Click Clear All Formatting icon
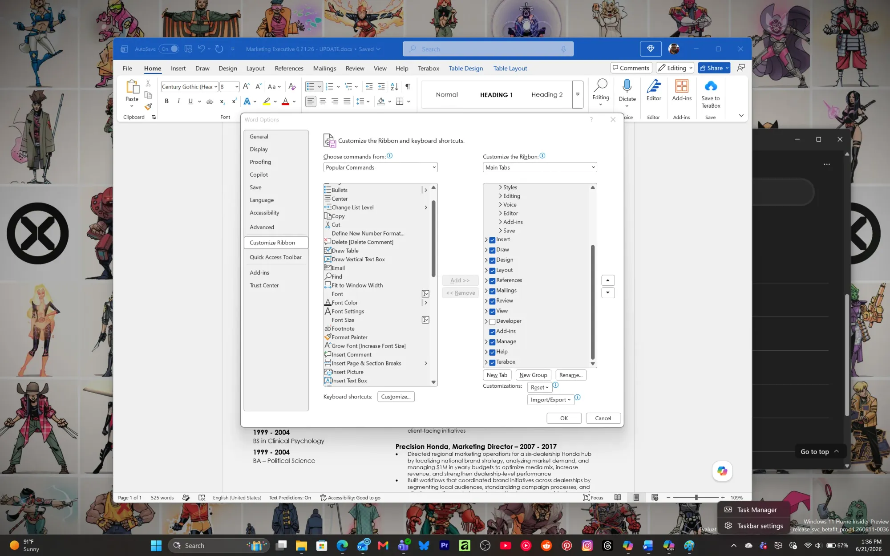The image size is (890, 556). [292, 86]
